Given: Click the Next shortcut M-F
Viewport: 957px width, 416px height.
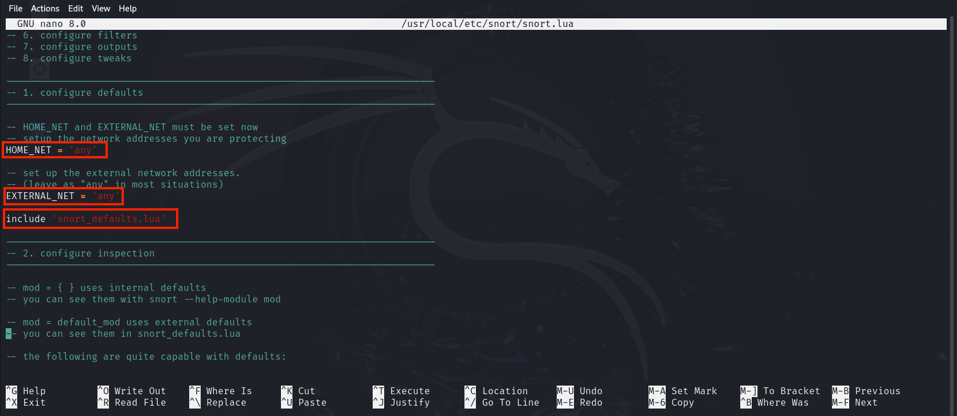Looking at the screenshot, I should click(x=855, y=402).
